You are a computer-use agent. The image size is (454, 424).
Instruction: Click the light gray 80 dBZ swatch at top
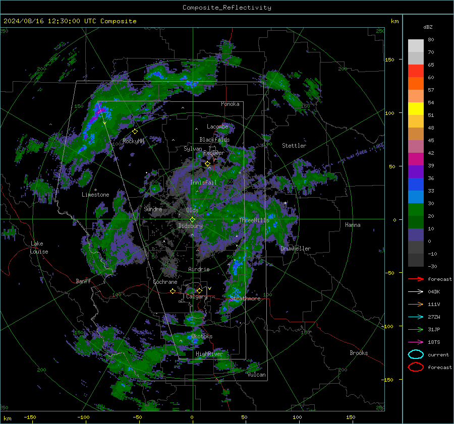coord(416,45)
